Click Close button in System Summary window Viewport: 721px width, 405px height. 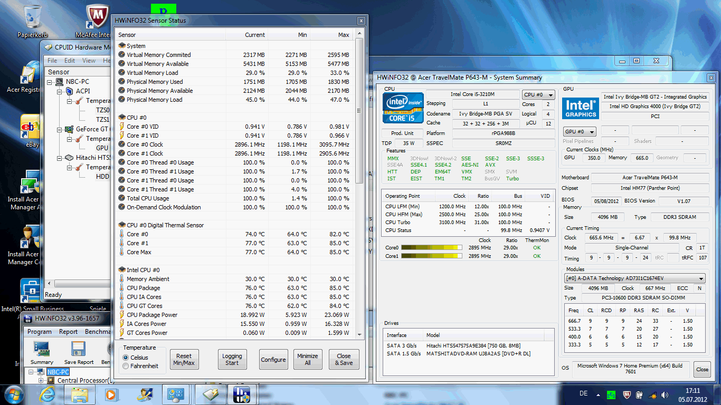(x=702, y=369)
